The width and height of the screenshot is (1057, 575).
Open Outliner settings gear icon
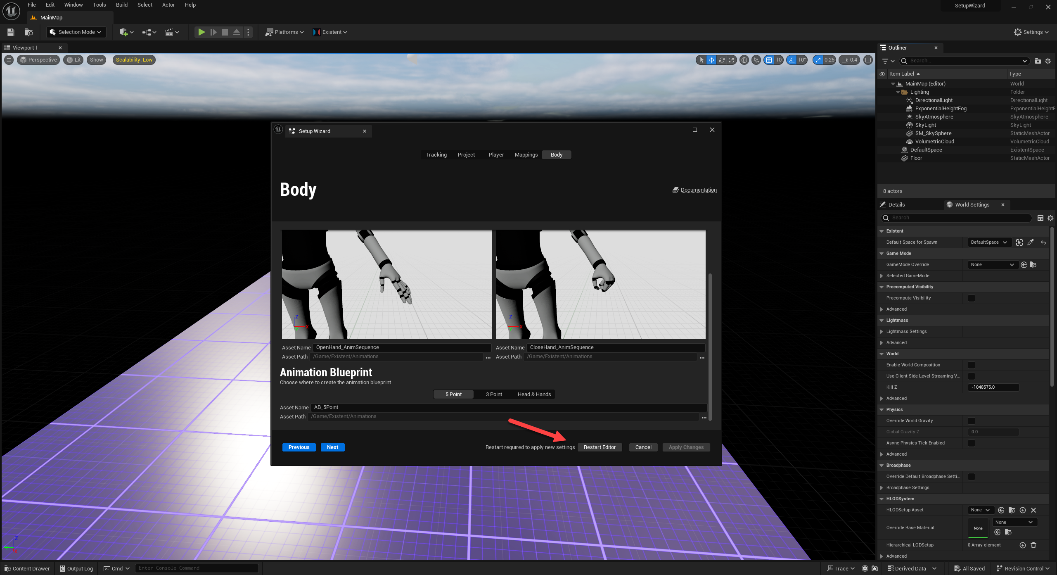point(1048,61)
